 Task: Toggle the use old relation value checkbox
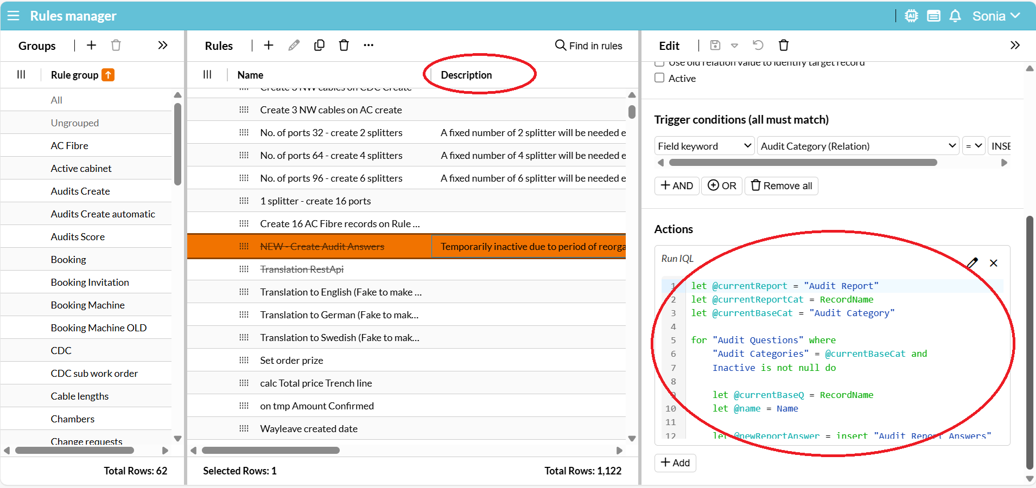(x=660, y=63)
